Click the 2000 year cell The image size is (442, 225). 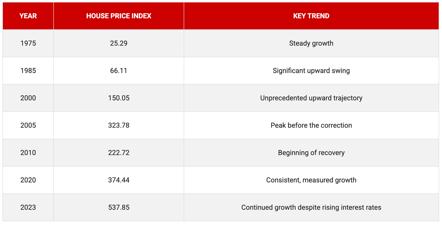(x=28, y=98)
